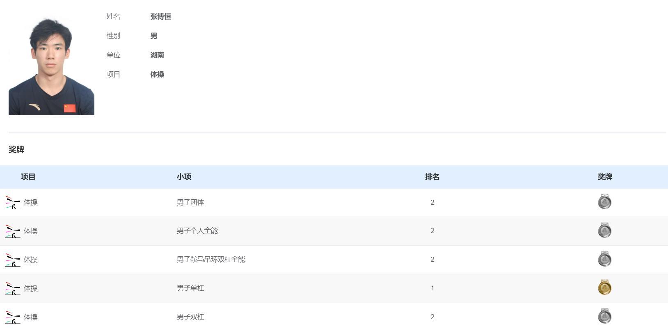Click the gymnastics icon in the 男子双杠 row
668x331 pixels.
coord(12,317)
